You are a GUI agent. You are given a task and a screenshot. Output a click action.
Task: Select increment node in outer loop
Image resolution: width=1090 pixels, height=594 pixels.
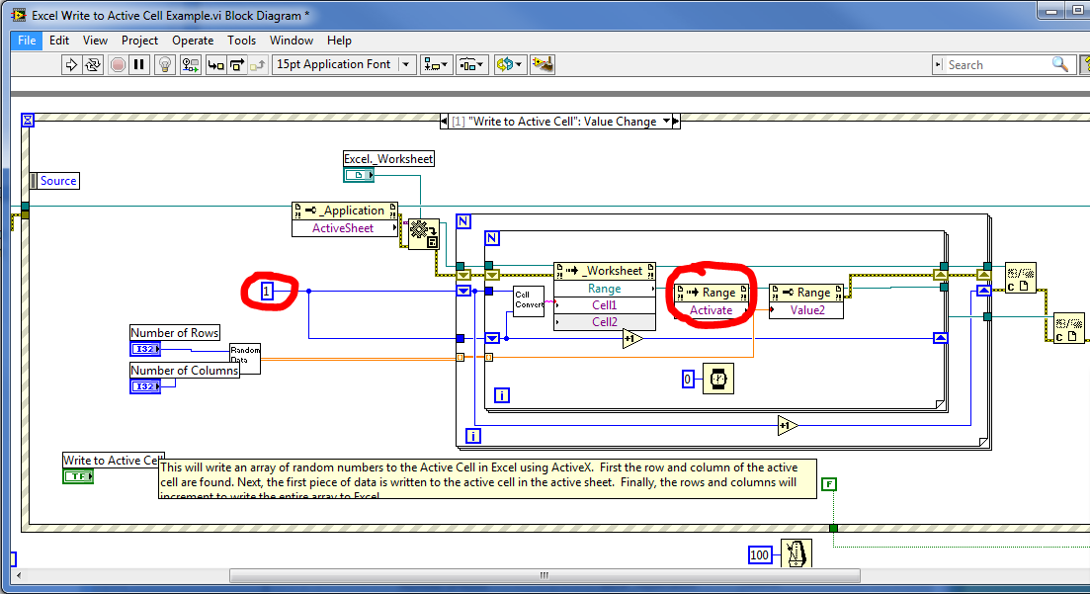[x=787, y=425]
